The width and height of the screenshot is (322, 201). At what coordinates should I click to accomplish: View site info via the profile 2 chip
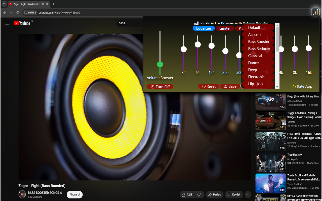click(30, 13)
